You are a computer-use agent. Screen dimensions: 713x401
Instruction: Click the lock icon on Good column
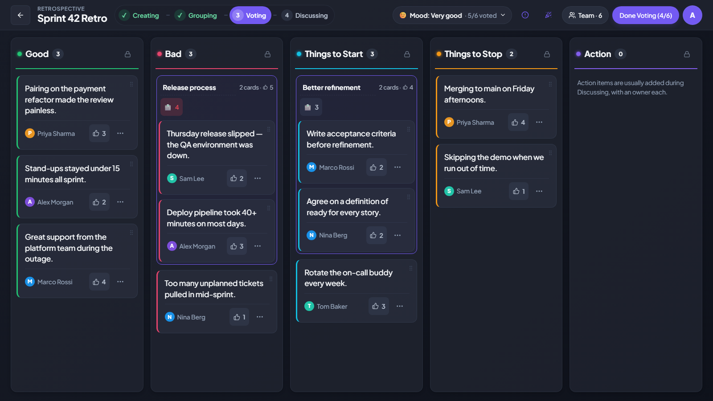pyautogui.click(x=128, y=54)
